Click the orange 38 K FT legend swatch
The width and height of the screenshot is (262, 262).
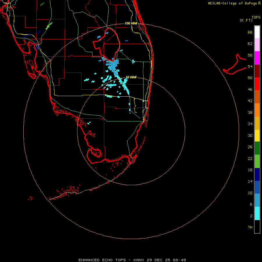coord(257,110)
